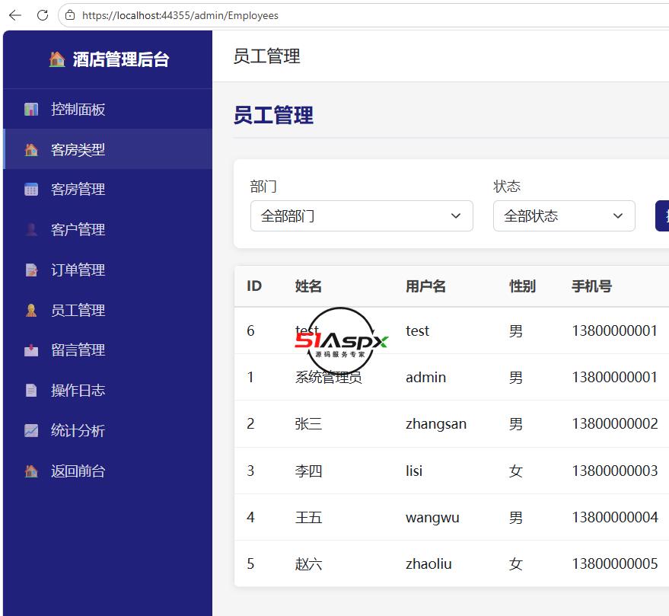The image size is (669, 616).
Task: Click ID cell 6 in test row
Action: (251, 330)
